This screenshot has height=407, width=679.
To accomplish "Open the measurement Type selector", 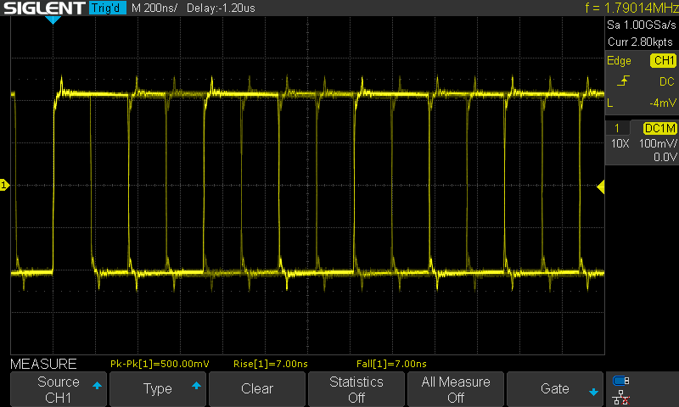I will coord(158,389).
